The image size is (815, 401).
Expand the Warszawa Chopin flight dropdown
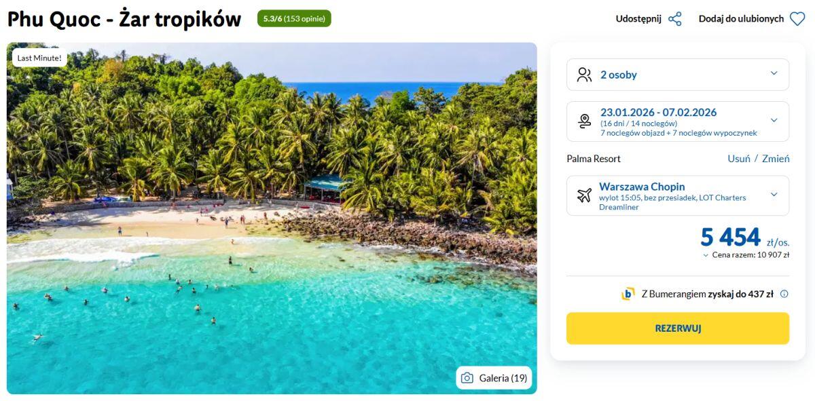(x=774, y=195)
